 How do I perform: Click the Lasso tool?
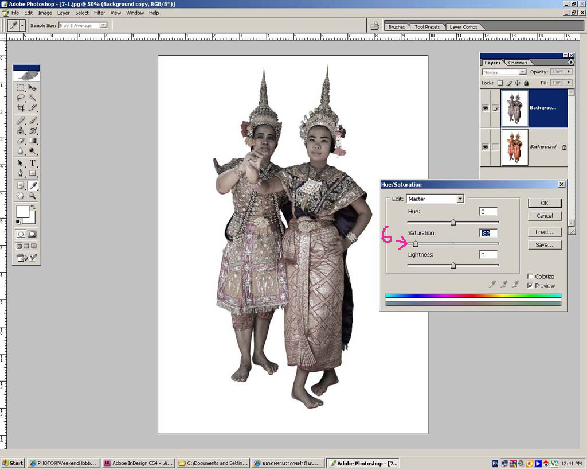21,98
